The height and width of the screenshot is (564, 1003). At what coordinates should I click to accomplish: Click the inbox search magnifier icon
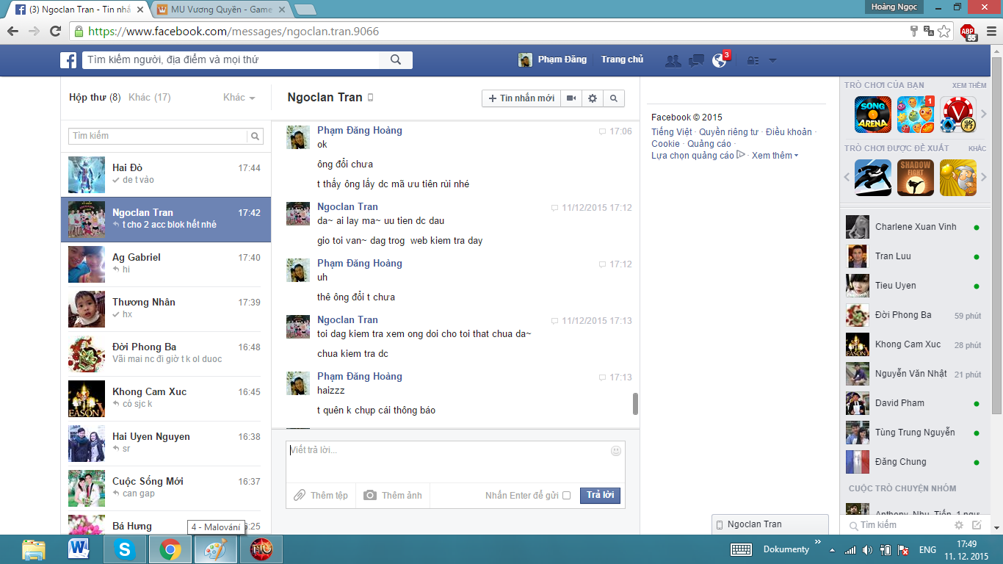click(256, 137)
